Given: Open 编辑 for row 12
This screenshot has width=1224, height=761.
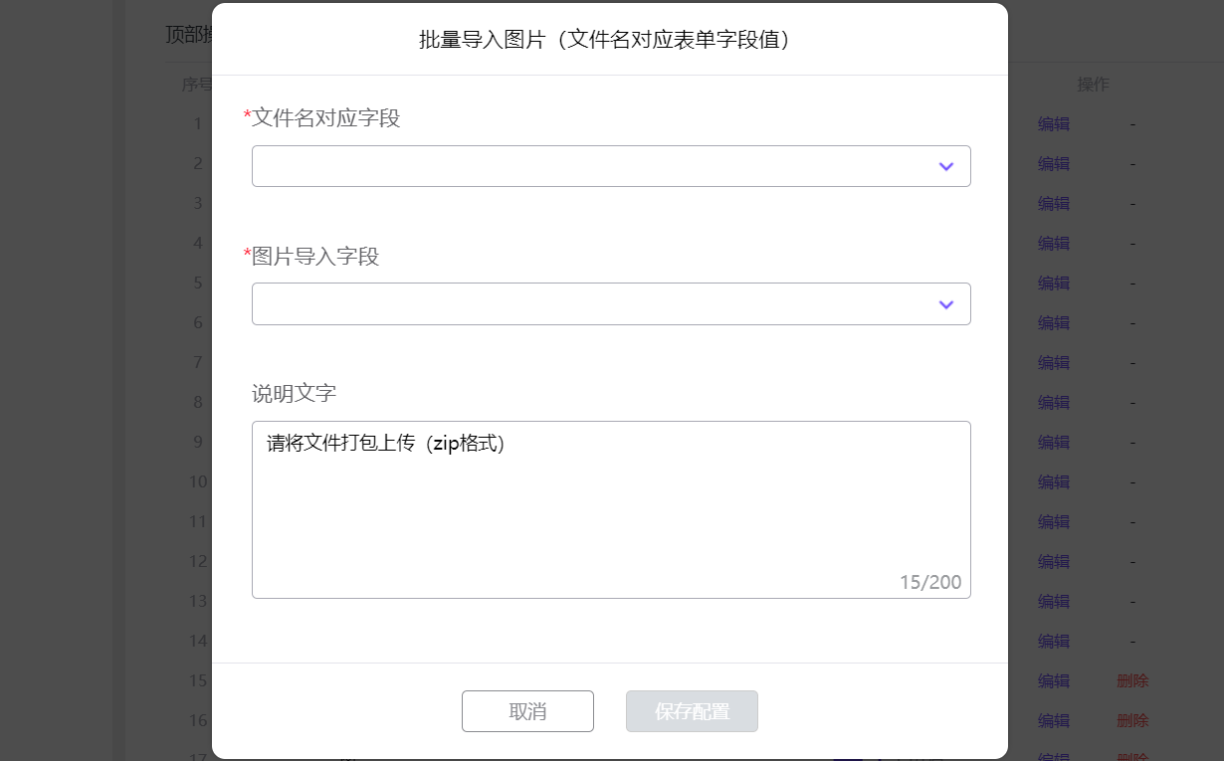Looking at the screenshot, I should point(1054,562).
